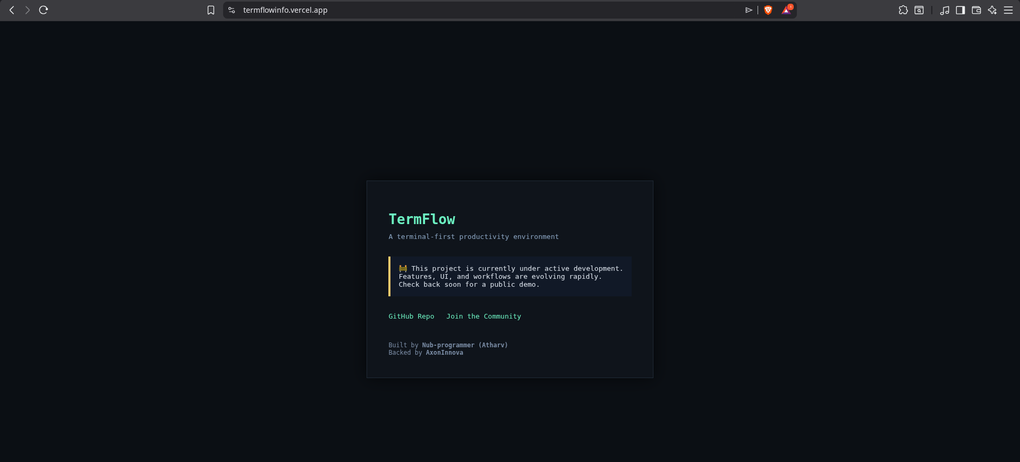Open the music note playlist icon
Image resolution: width=1020 pixels, height=462 pixels.
click(944, 10)
